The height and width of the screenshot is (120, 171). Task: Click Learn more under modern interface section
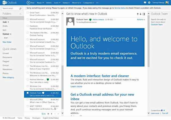click(76, 87)
